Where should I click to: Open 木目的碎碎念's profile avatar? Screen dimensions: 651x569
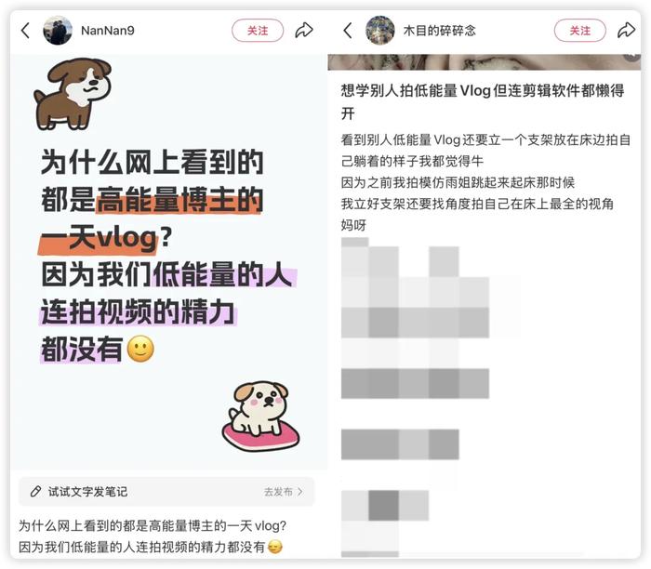coord(379,31)
